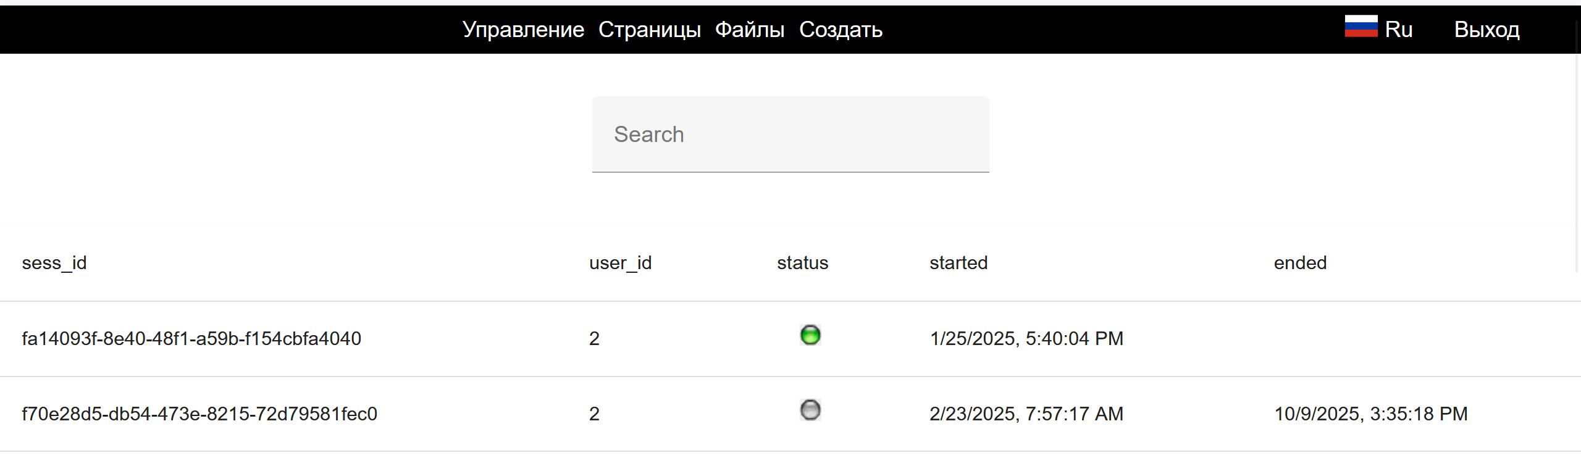1581x458 pixels.
Task: Sort by the user_id column header
Action: [x=620, y=263]
